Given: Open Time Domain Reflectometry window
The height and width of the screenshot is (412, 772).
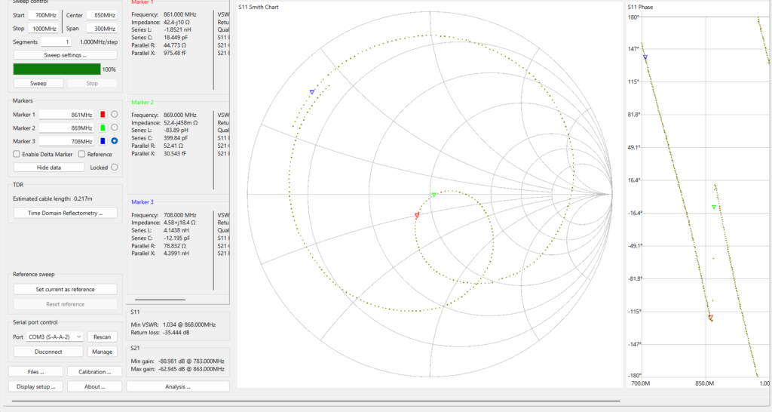Looking at the screenshot, I should [65, 214].
